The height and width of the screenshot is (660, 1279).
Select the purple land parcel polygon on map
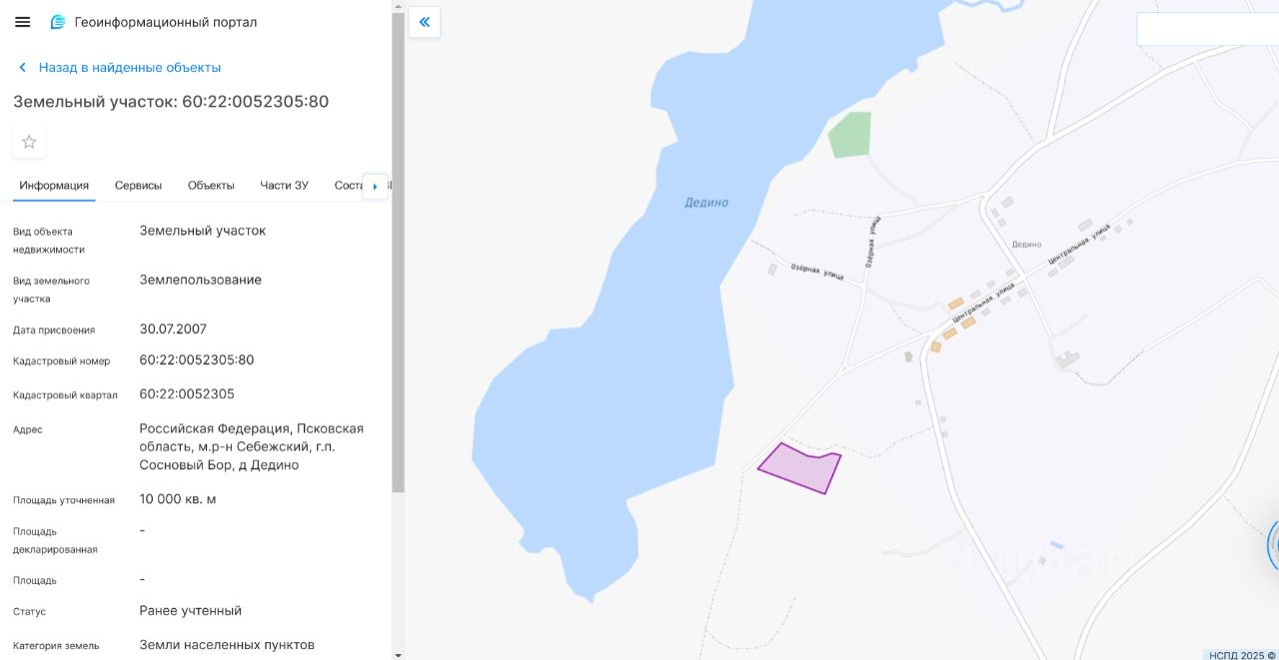(799, 468)
